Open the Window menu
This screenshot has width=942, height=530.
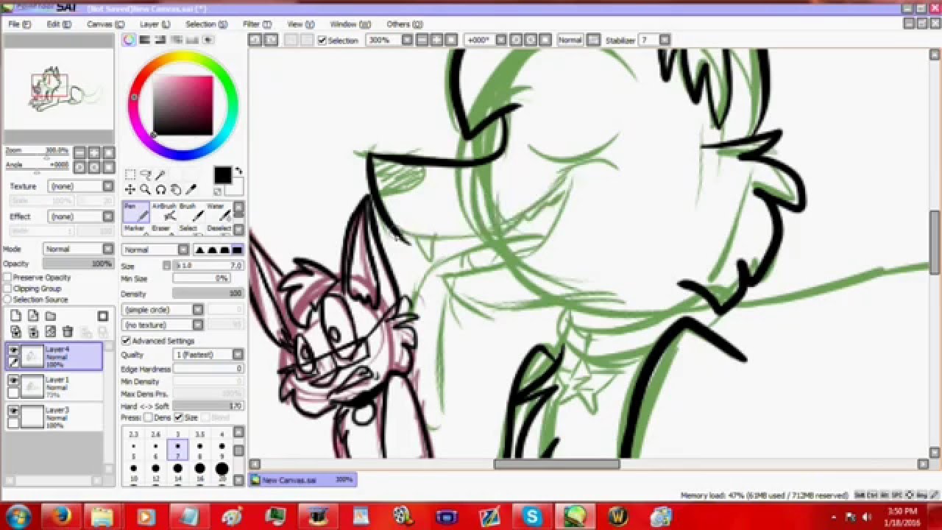[350, 24]
